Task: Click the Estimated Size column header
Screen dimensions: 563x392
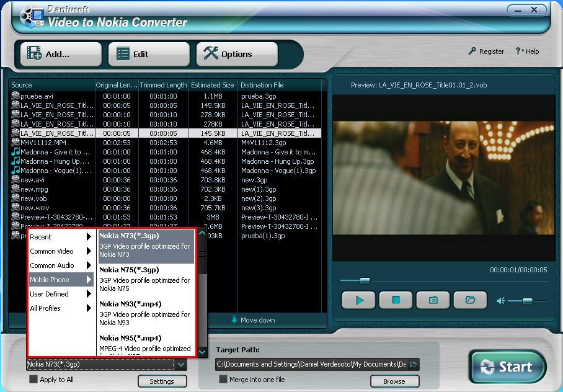Action: click(x=212, y=85)
